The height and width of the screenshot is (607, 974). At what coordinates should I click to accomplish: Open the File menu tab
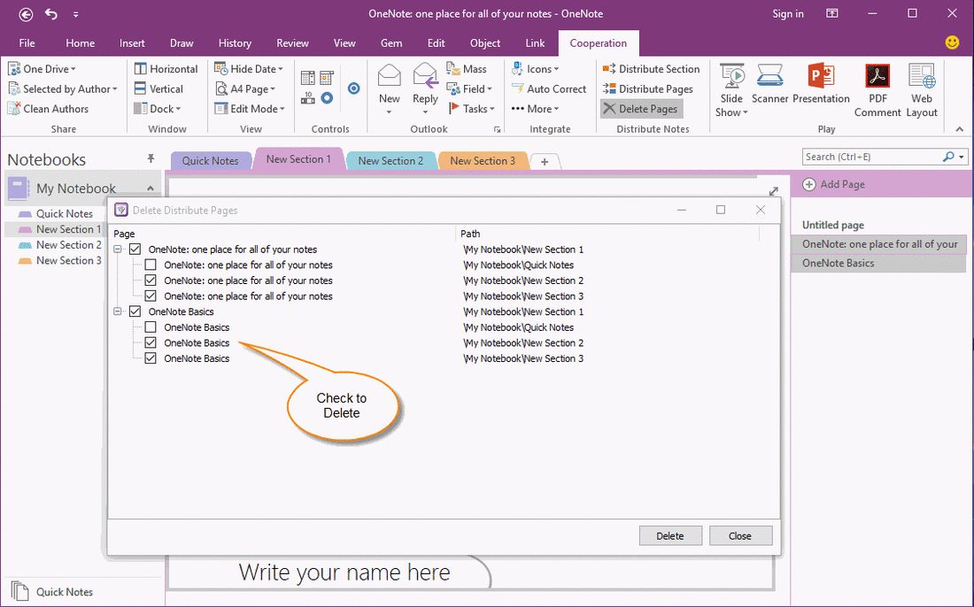point(27,42)
